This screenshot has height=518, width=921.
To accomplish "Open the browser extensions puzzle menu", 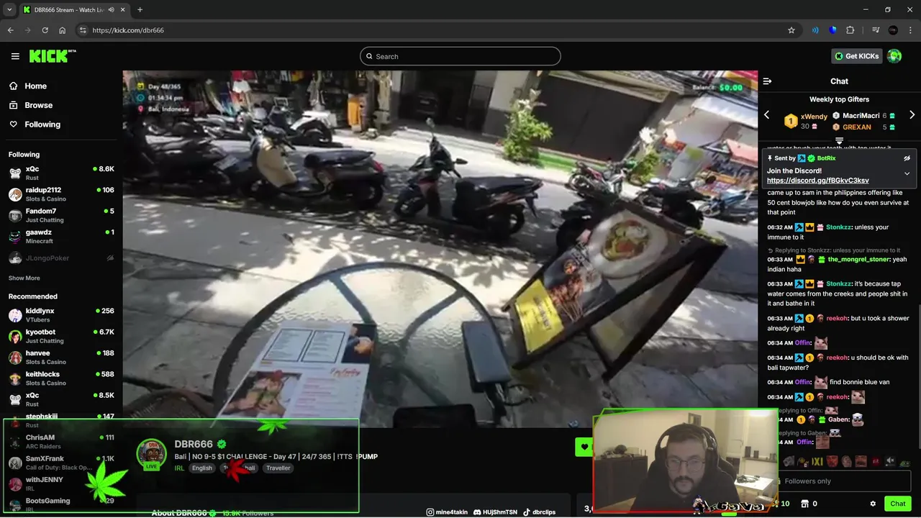I will click(x=850, y=30).
